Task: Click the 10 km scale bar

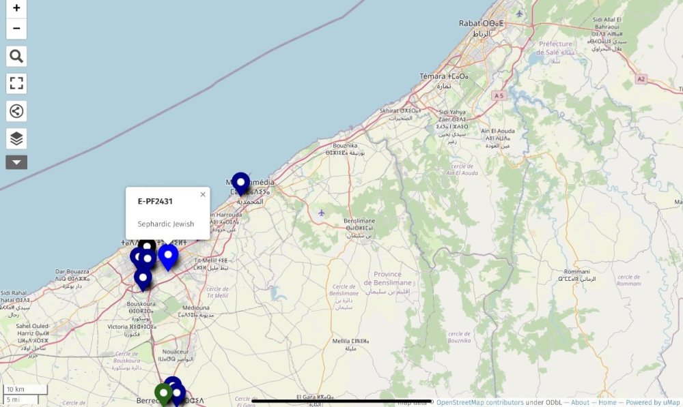Action: click(24, 389)
